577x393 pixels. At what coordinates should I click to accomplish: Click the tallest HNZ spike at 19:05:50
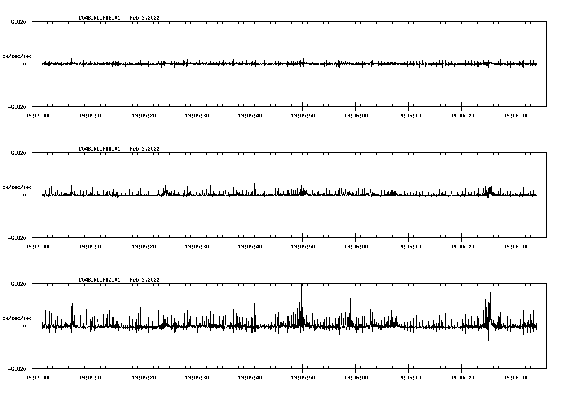302,304
